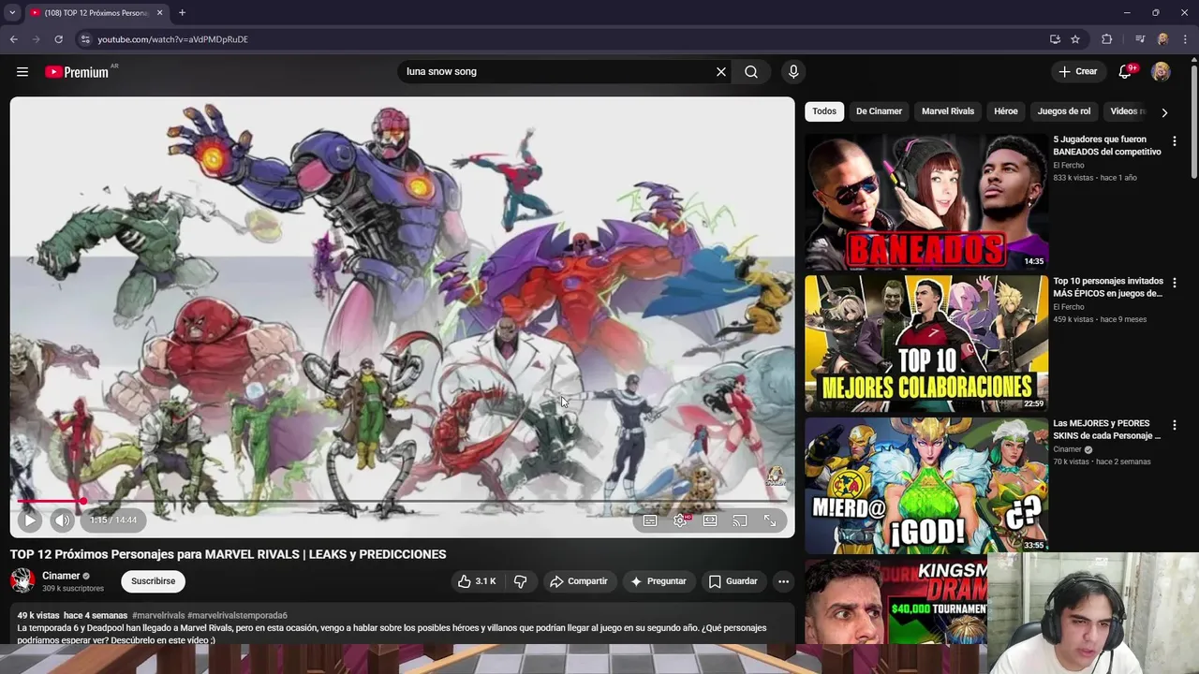Open the Chrome extensions puzzle icon
The image size is (1199, 674).
coord(1107,39)
